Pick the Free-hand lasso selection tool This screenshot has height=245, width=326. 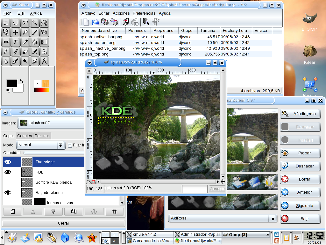25,23
